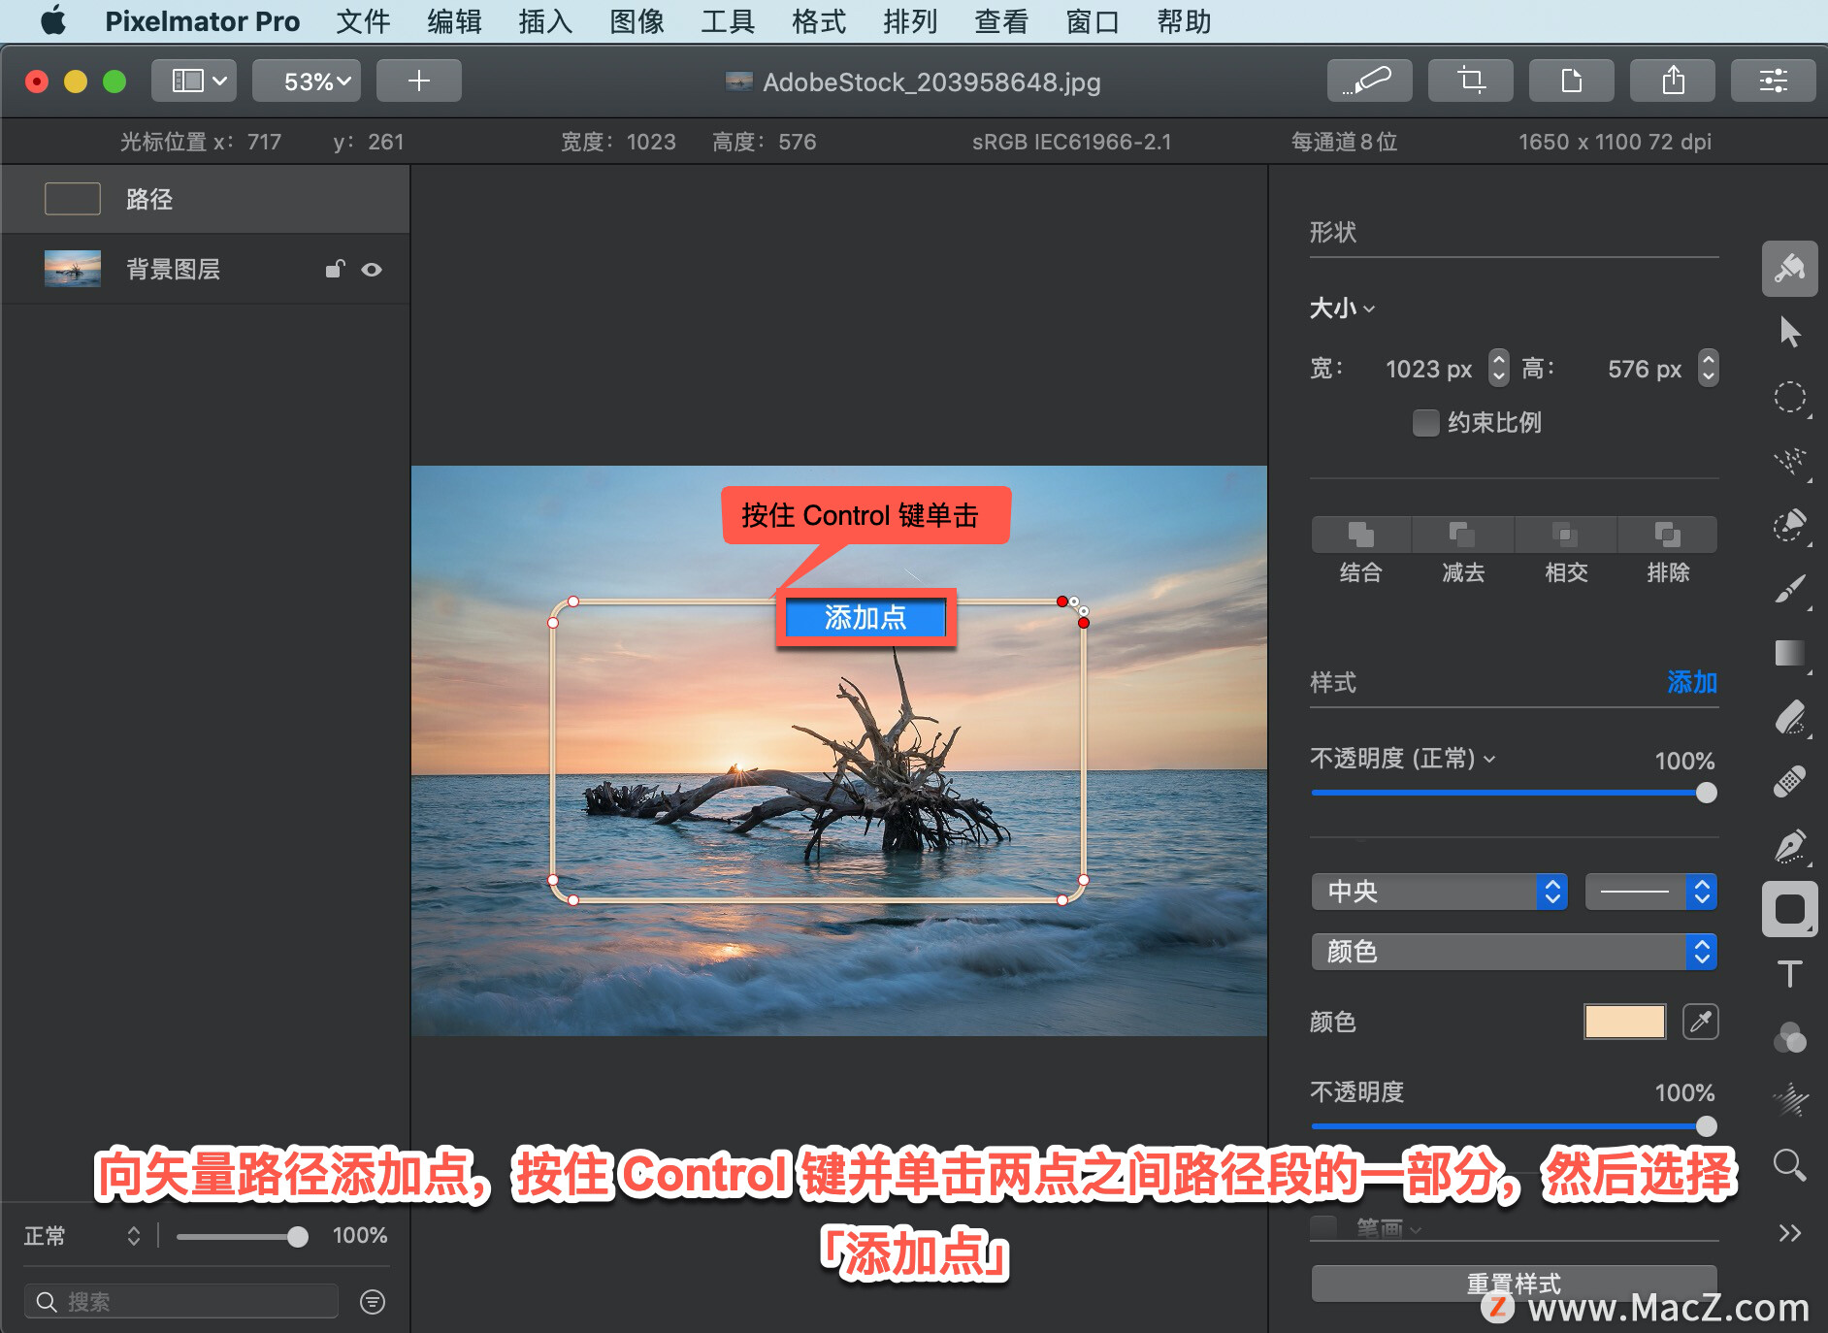Choose 添加点 from the context menu

865,617
